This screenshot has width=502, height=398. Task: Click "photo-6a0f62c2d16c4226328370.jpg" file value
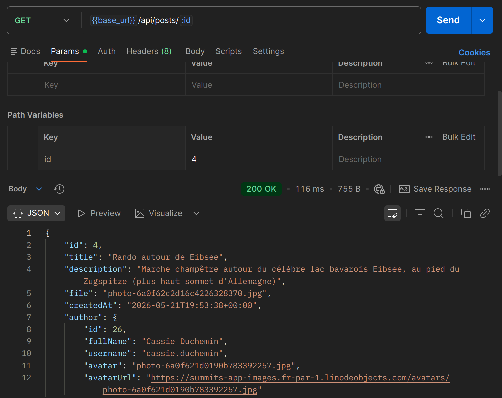(x=185, y=293)
